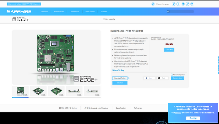Accept cookies with I Accept button
219x124 pixels.
193,118
